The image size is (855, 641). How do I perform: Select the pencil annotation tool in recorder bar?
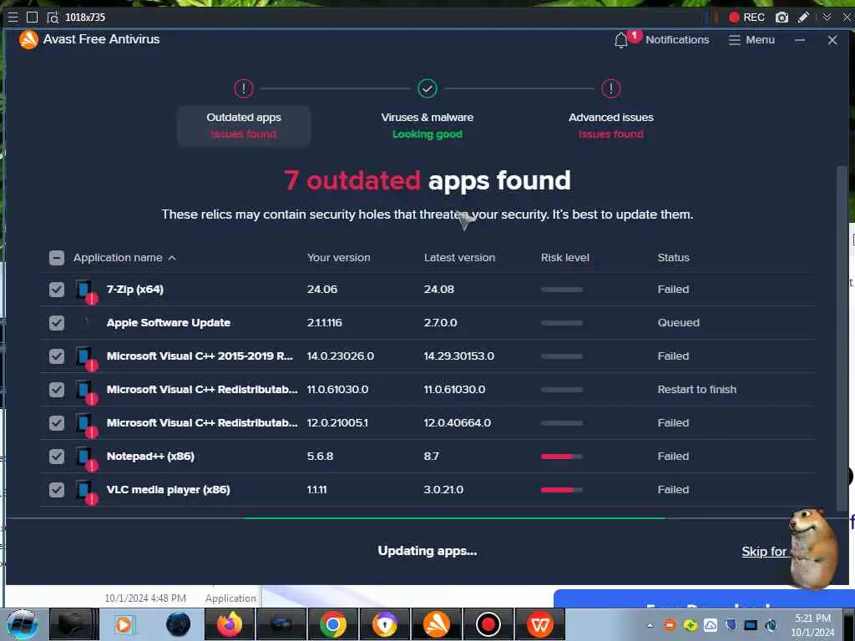coord(802,17)
